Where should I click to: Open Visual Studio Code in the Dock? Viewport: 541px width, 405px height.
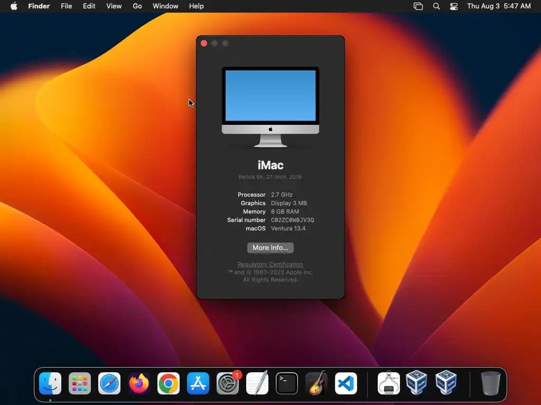pyautogui.click(x=346, y=383)
